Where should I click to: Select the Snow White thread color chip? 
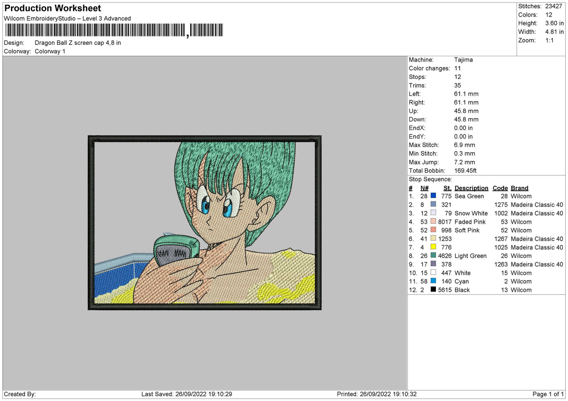tap(433, 213)
